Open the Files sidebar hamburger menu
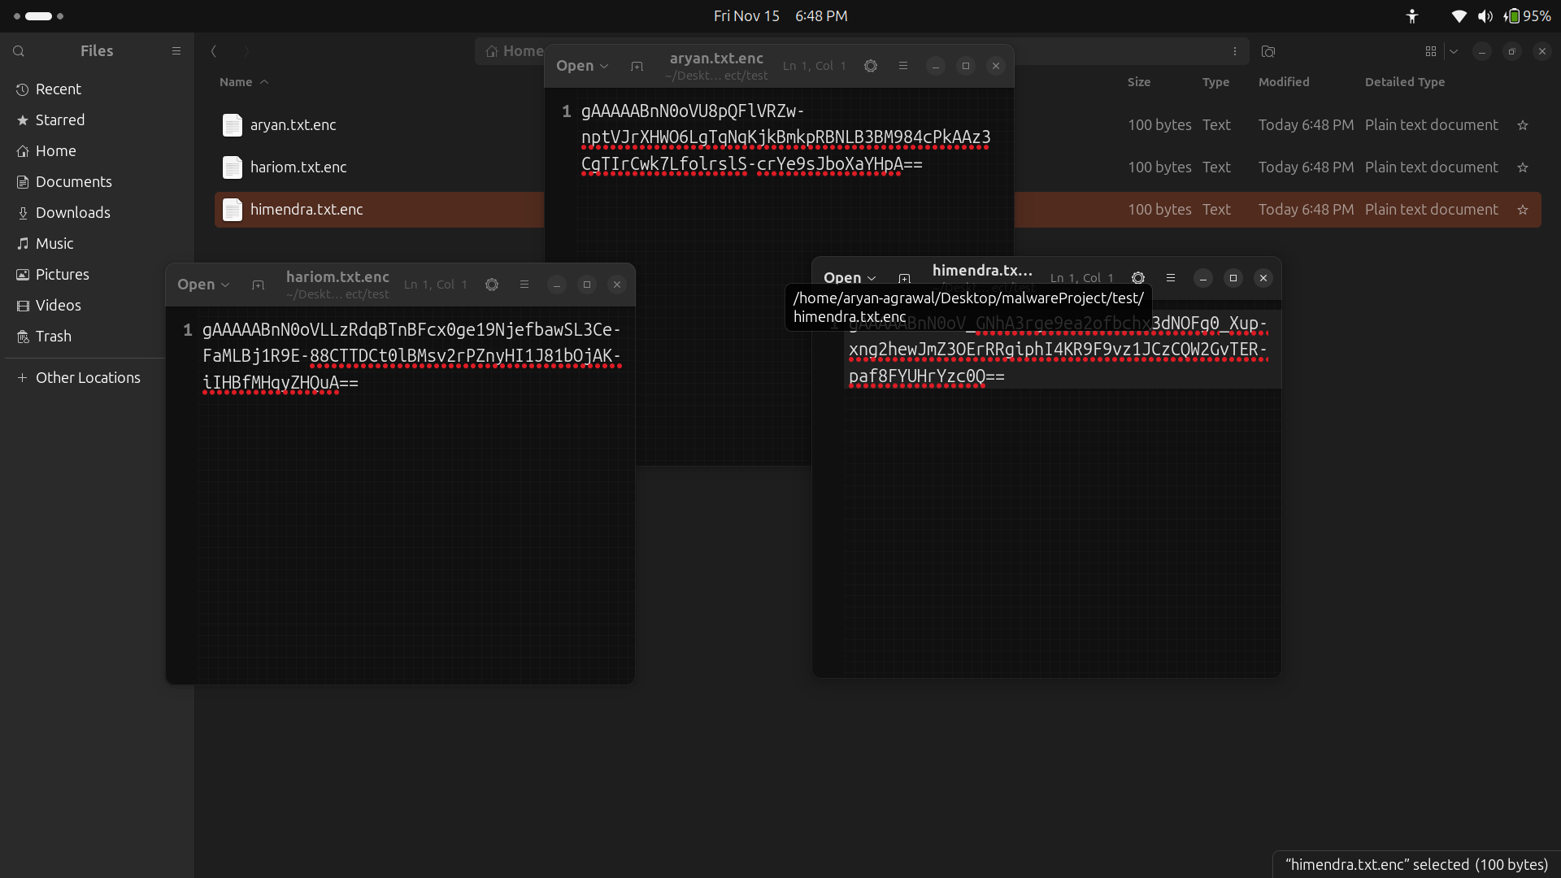 pos(176,50)
